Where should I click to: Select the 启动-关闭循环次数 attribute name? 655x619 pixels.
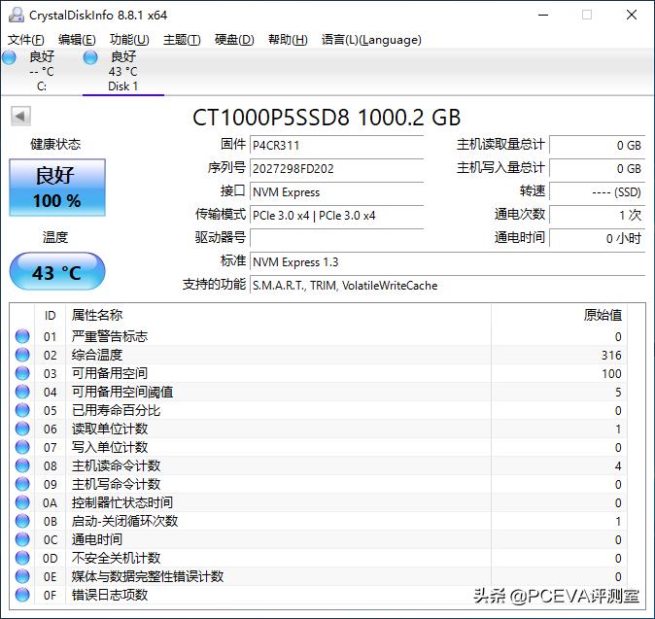pyautogui.click(x=125, y=521)
